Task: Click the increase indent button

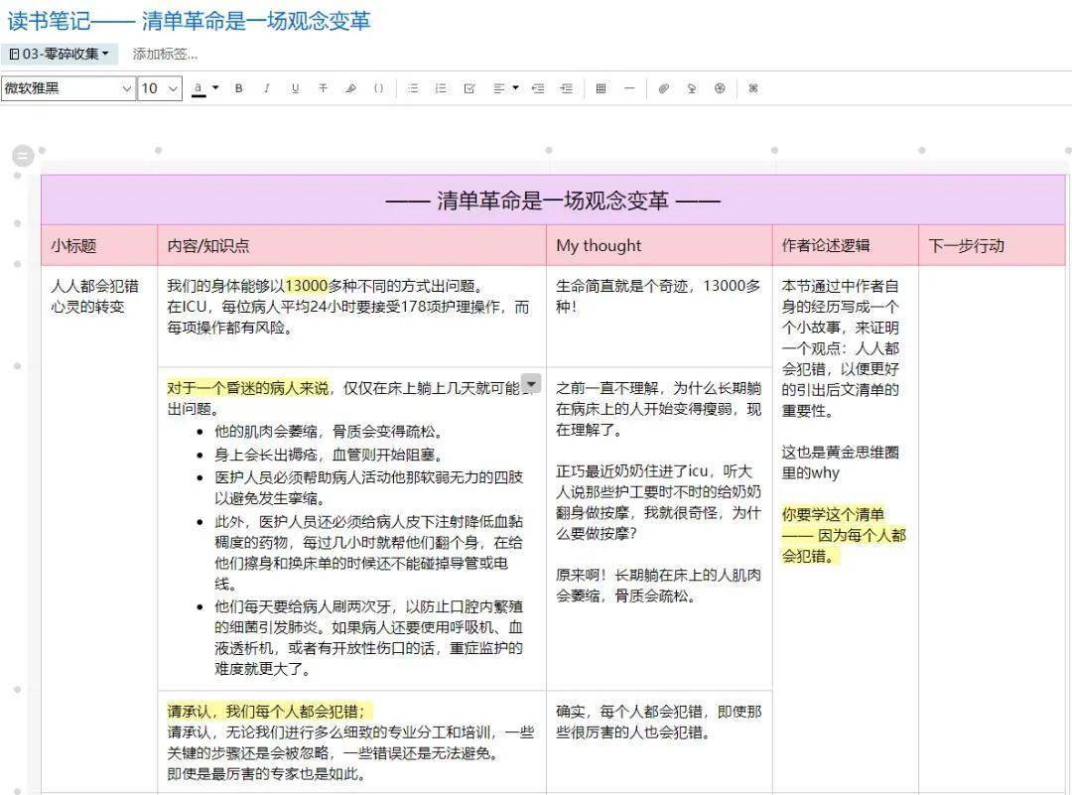Action: click(565, 88)
